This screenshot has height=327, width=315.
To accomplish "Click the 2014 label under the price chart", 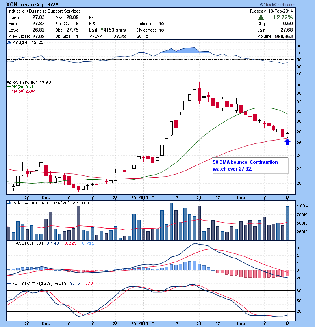I will click(x=144, y=197).
